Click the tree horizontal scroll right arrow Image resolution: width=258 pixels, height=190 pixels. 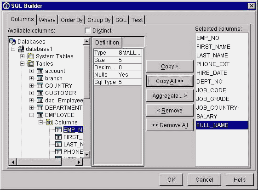click(79, 162)
